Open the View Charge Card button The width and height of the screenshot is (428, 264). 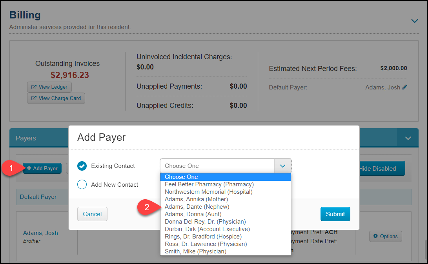[56, 98]
